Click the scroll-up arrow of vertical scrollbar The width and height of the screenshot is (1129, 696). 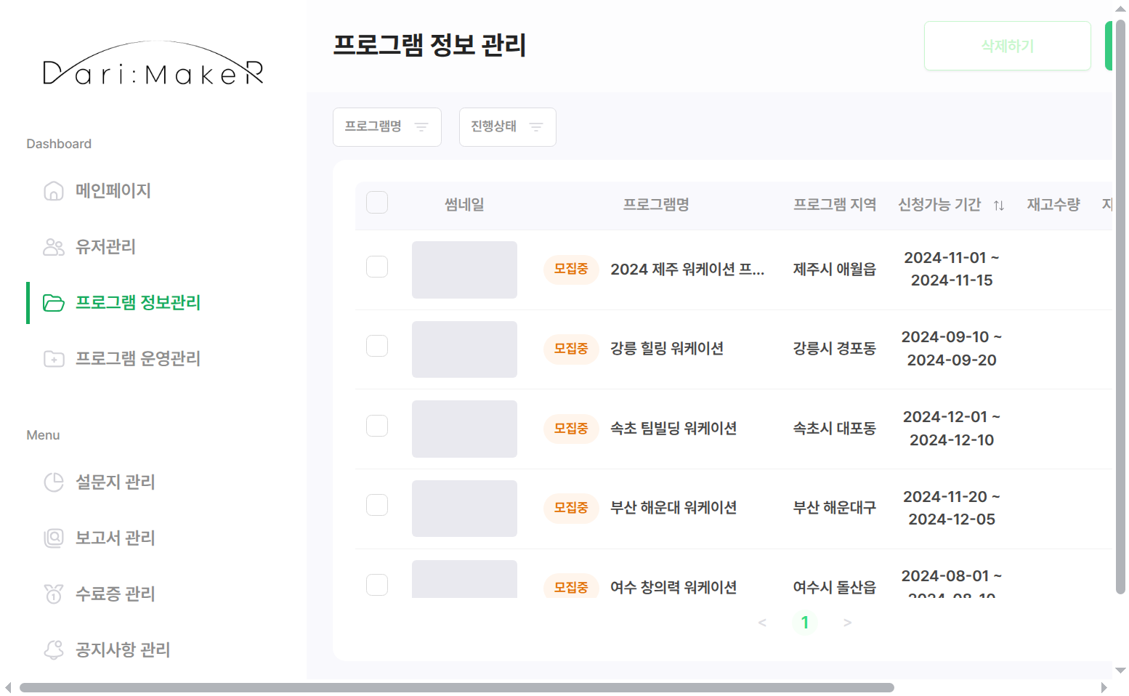(1120, 9)
